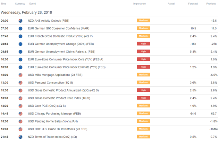
Task: Click the -6.6% previous value for Mortgage Applications
Action: pyautogui.click(x=214, y=75)
